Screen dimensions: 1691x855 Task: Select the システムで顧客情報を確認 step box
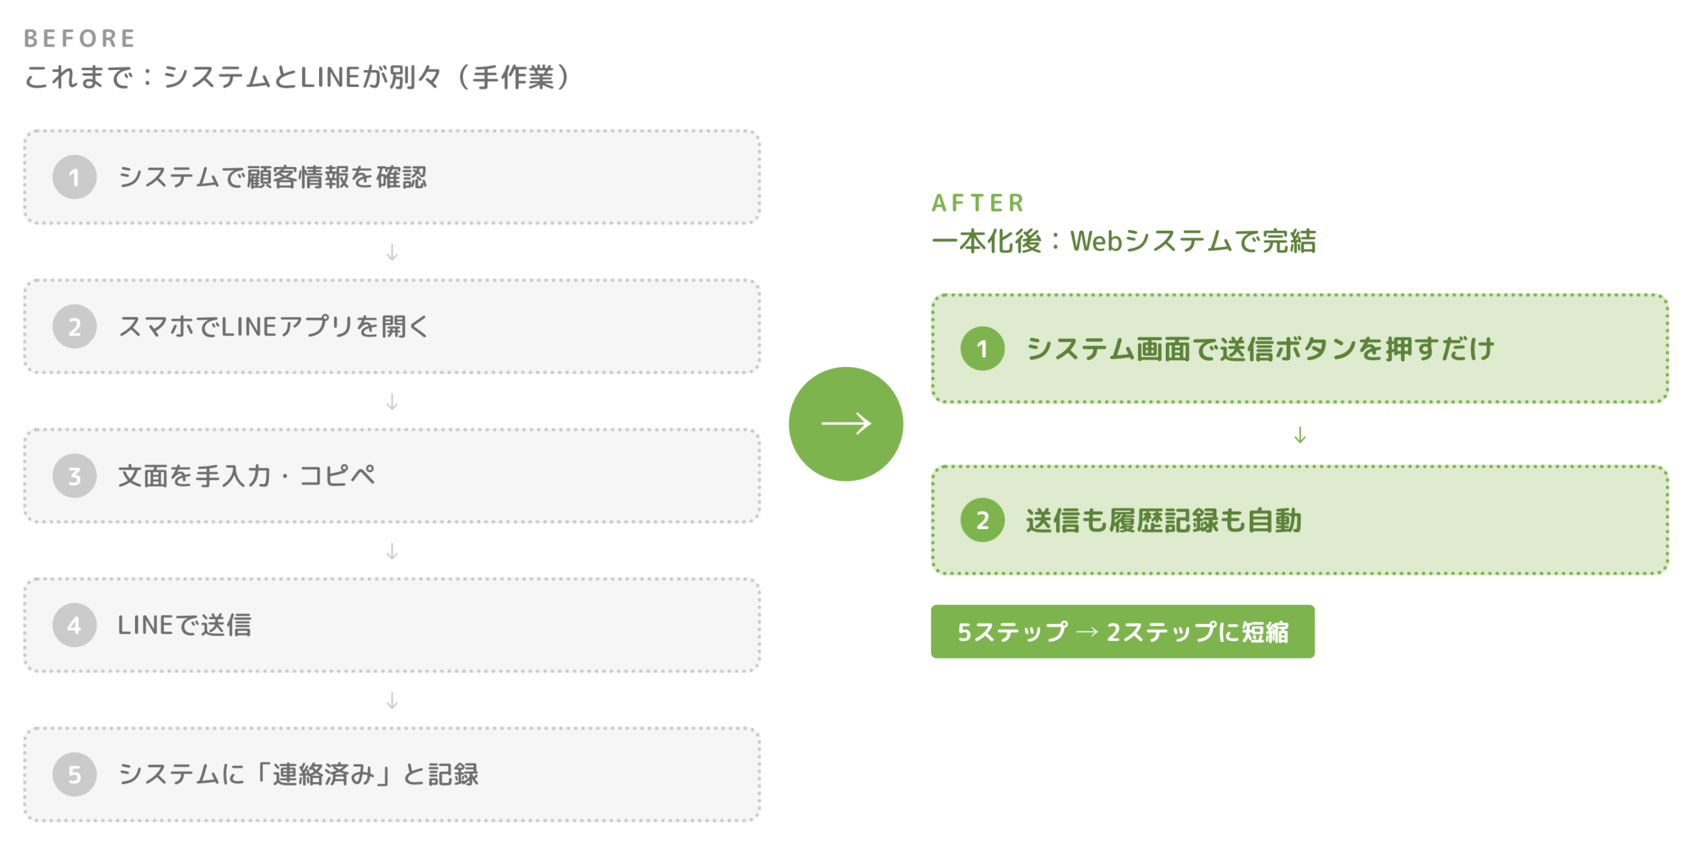point(392,177)
